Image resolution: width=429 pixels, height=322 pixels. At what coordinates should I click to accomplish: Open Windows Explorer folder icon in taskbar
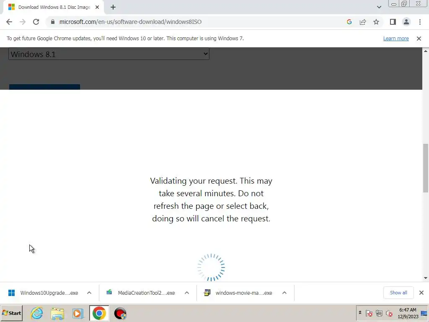tap(57, 313)
